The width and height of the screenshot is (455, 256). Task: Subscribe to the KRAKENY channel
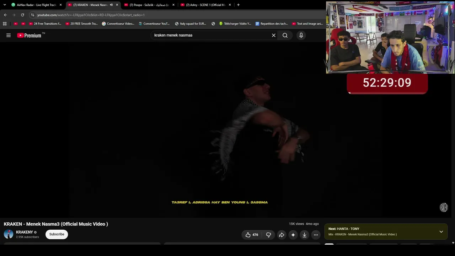click(x=57, y=234)
